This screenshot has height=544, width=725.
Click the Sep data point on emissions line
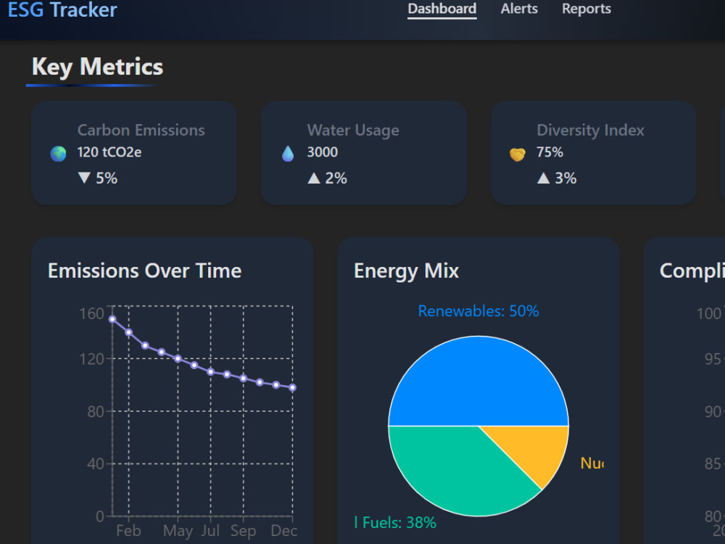(x=244, y=379)
